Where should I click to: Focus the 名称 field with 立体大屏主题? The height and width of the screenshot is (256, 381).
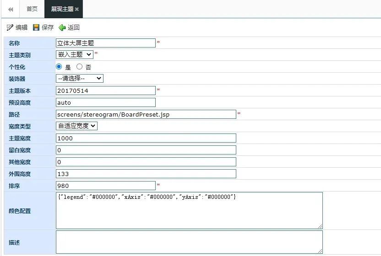point(106,43)
